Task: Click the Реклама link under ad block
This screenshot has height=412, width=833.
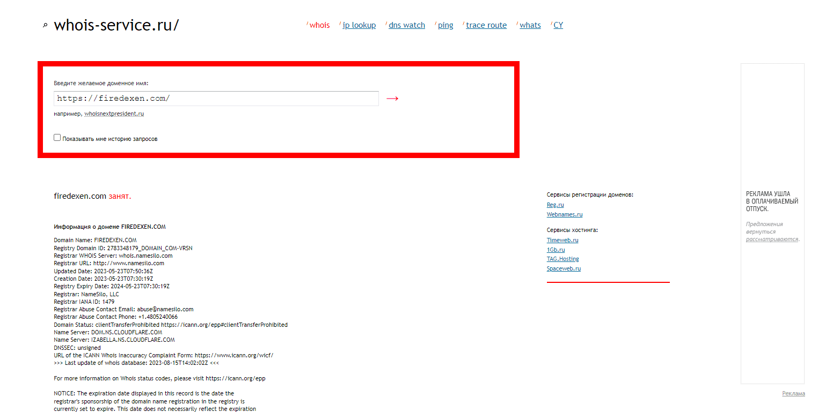Action: (793, 393)
